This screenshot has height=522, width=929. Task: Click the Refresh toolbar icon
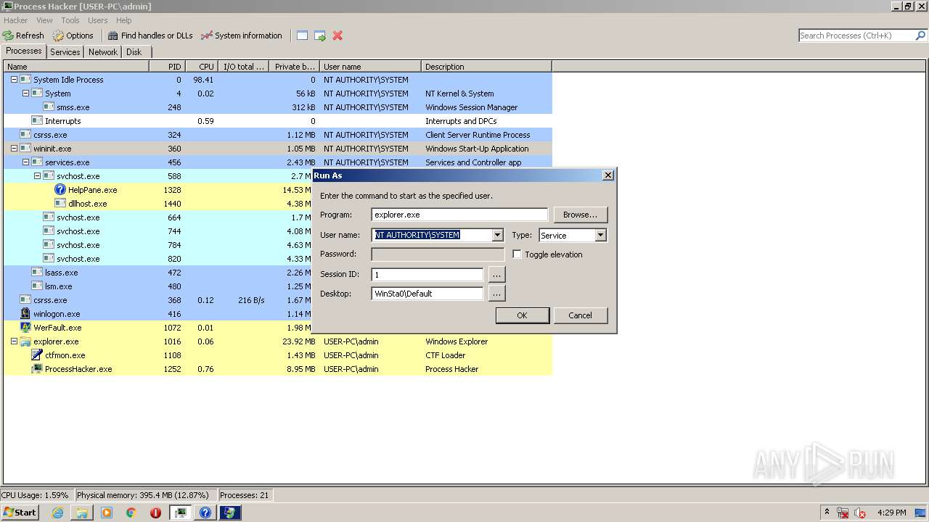coord(8,36)
